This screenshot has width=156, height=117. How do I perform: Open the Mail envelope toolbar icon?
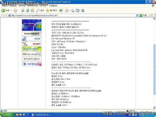(67, 11)
